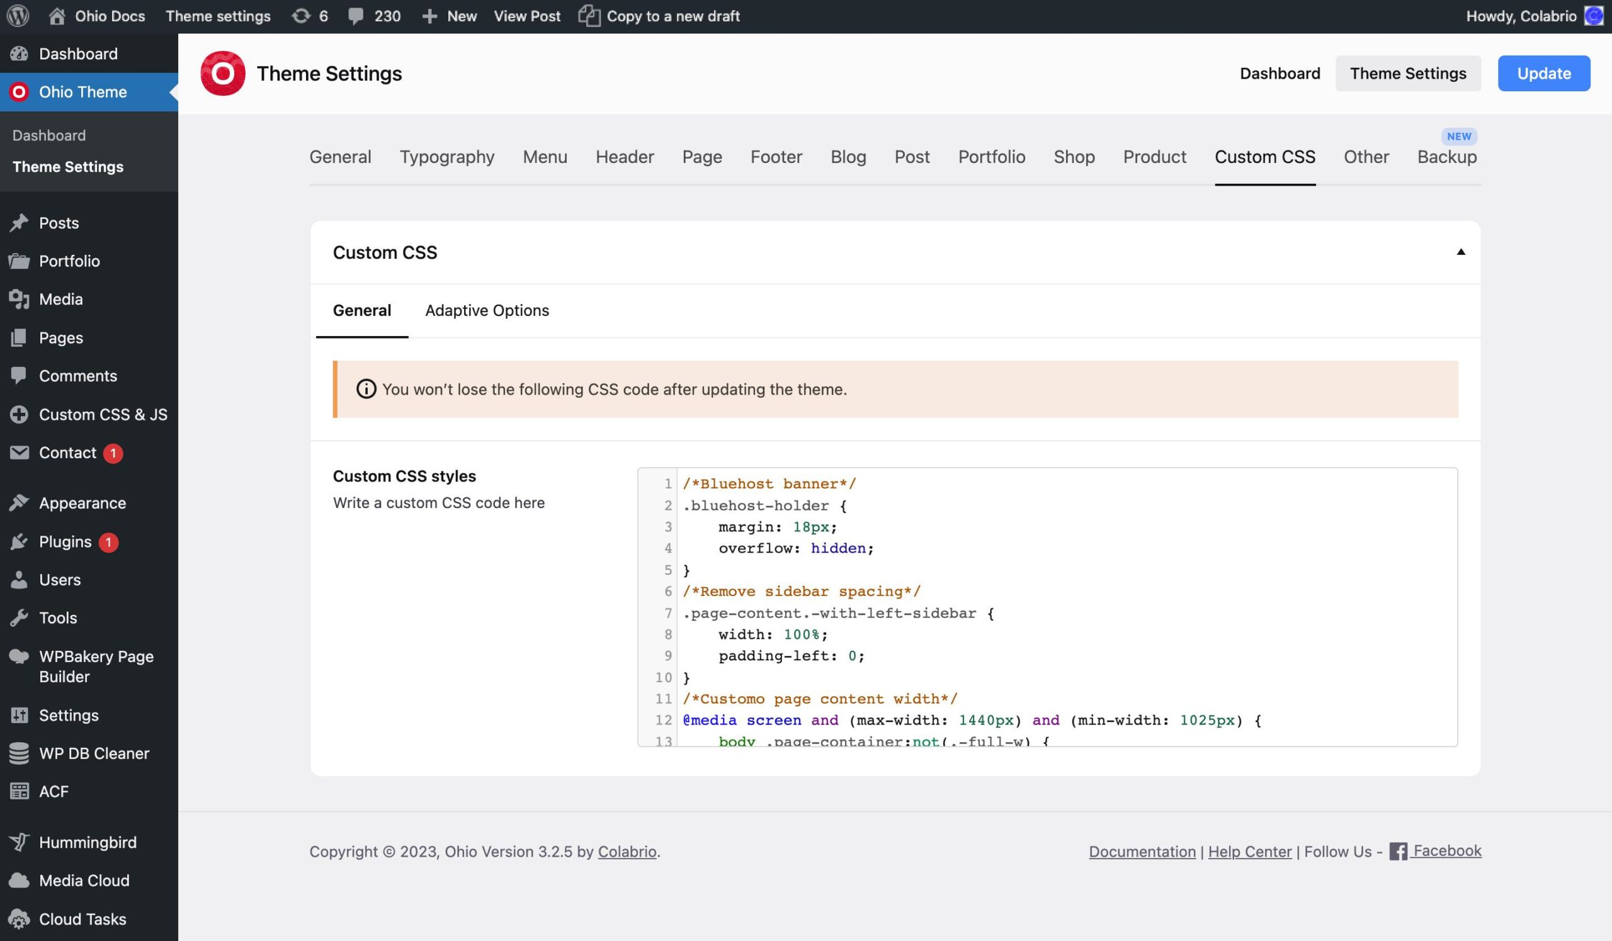1612x941 pixels.
Task: Click the Settings sliders icon
Action: click(x=19, y=715)
